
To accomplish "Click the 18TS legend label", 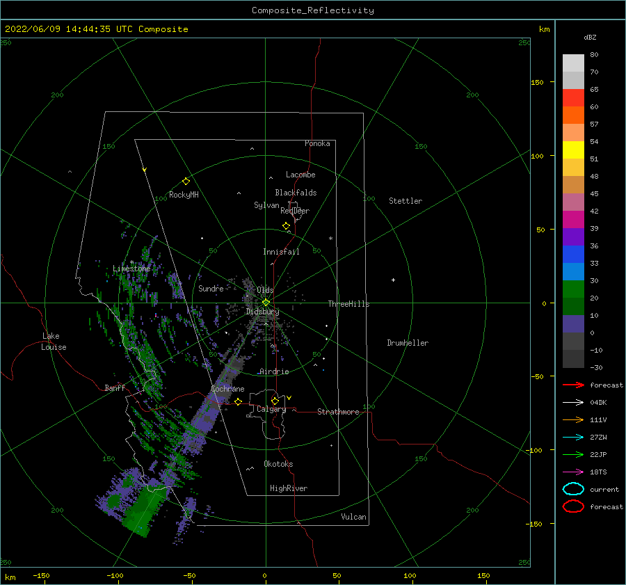I will coord(598,472).
